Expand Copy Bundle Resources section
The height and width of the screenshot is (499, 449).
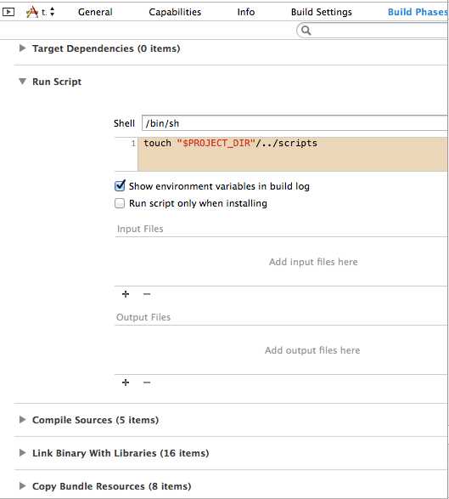(x=22, y=485)
